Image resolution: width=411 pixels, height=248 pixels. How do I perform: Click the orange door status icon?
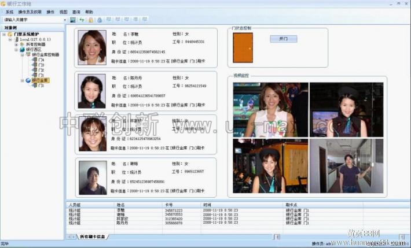click(243, 47)
